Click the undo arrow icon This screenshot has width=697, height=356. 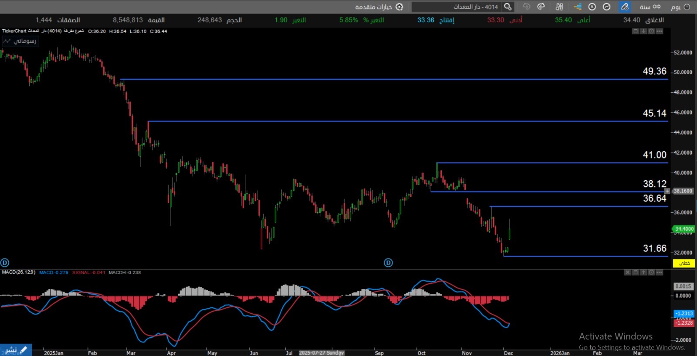click(x=526, y=7)
